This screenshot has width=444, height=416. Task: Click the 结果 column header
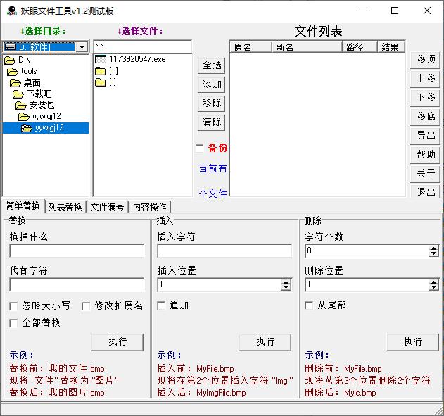coord(391,47)
